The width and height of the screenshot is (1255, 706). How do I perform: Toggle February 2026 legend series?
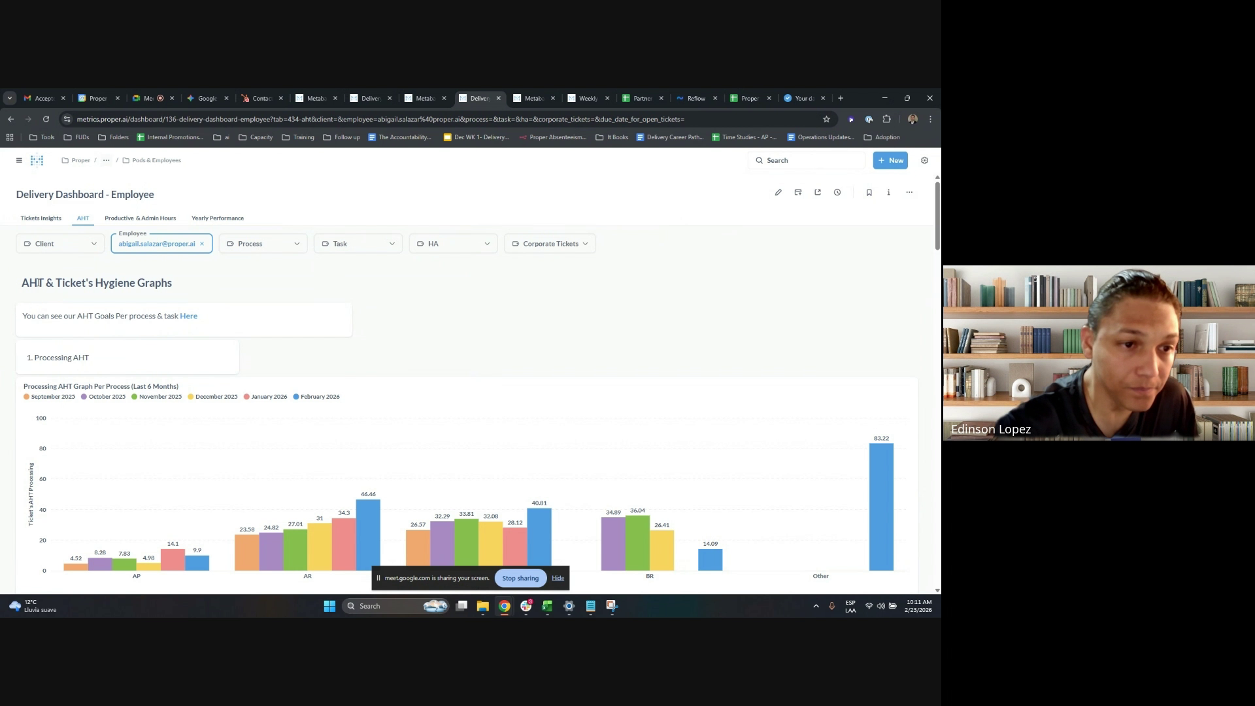(x=316, y=397)
